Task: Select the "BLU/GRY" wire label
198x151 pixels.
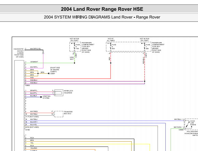Action: point(34,122)
